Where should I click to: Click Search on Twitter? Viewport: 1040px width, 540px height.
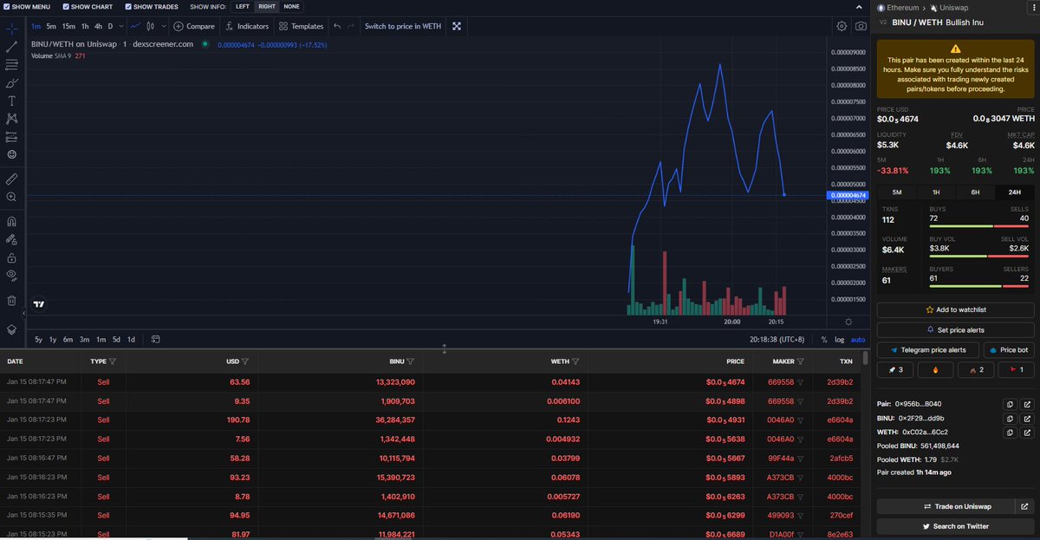(956, 526)
